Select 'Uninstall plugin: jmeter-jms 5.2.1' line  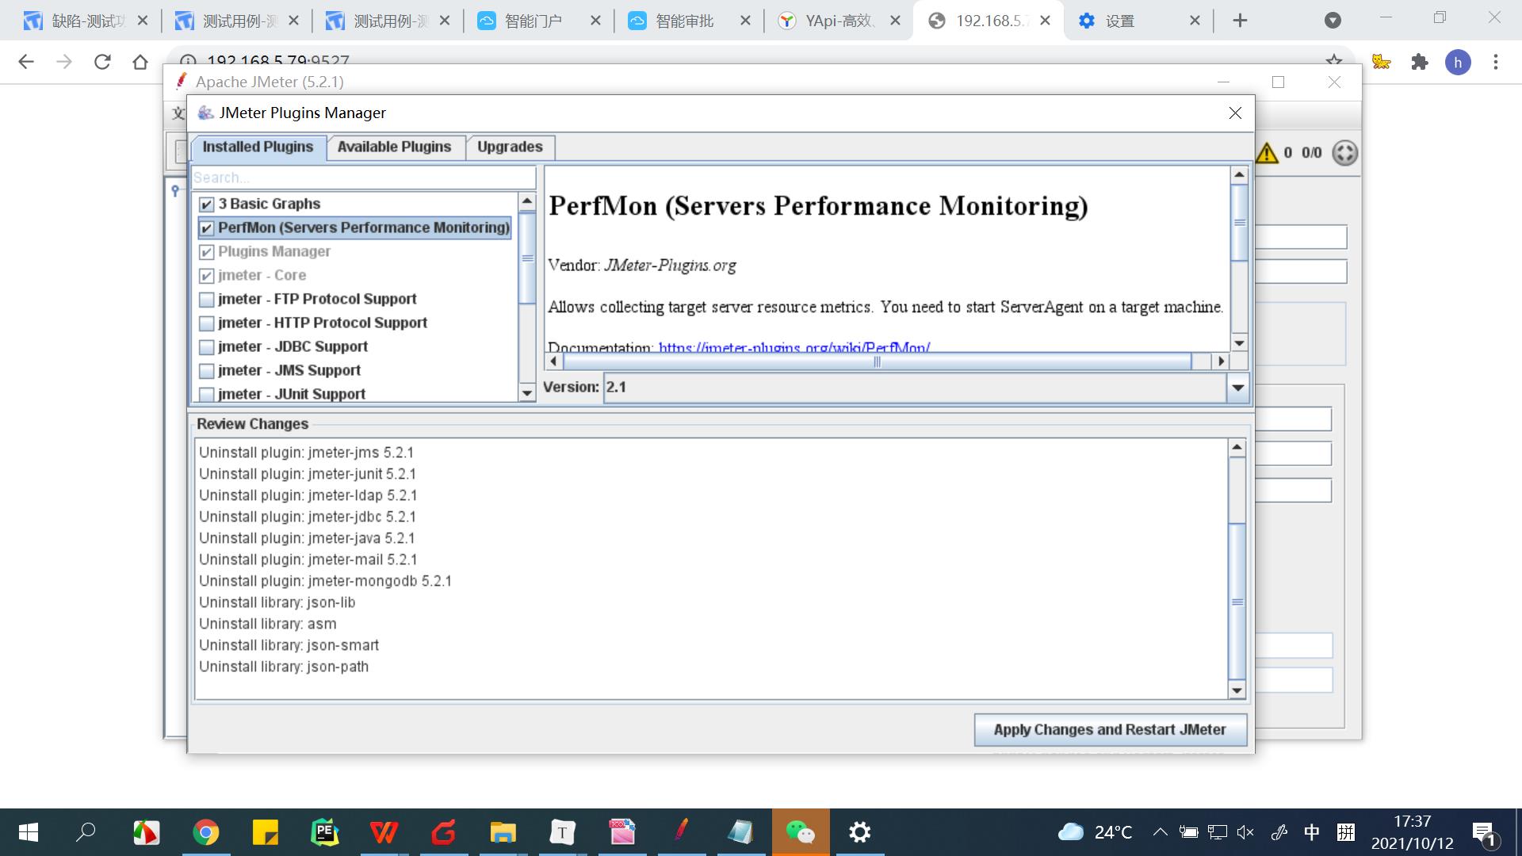tap(306, 453)
